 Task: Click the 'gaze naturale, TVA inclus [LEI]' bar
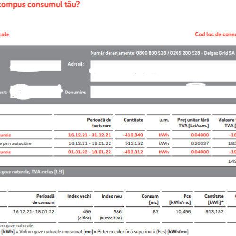coord(118,171)
